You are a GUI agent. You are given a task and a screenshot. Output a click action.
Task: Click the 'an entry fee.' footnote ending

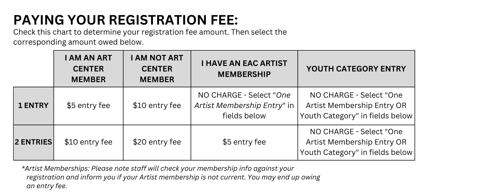pyautogui.click(x=47, y=186)
